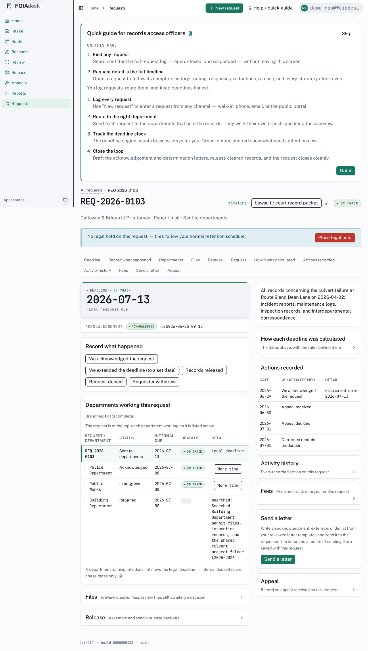Select We acknowledged the request option
Image resolution: width=368 pixels, height=651 pixels.
[122, 359]
